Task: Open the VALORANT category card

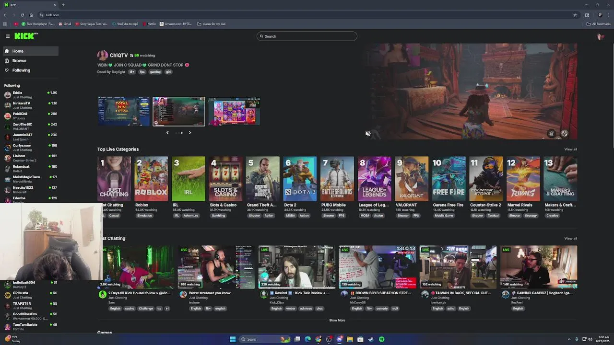Action: [412, 179]
